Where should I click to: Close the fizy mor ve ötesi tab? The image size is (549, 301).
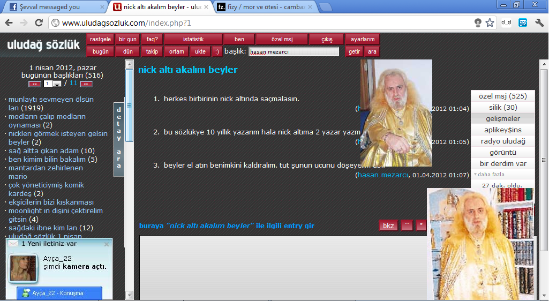pos(310,7)
